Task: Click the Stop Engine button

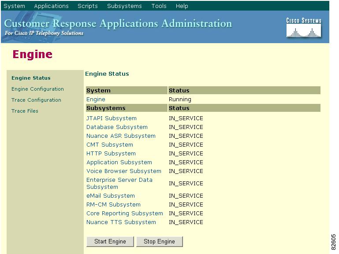Action: coord(159,242)
